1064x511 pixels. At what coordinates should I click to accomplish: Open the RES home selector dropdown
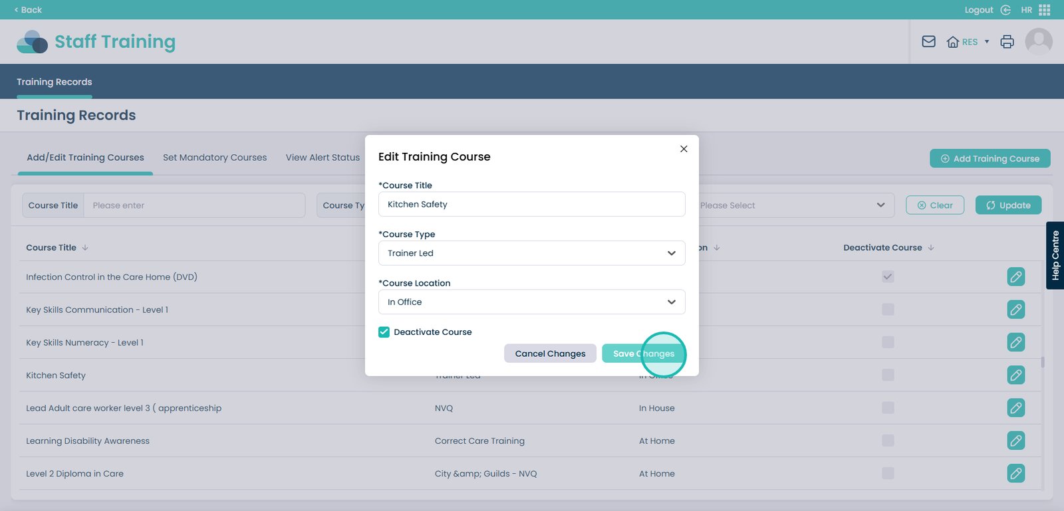(x=968, y=42)
